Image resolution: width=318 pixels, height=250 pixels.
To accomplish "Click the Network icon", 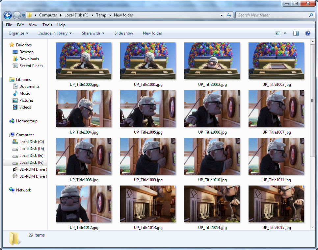I will point(12,190).
